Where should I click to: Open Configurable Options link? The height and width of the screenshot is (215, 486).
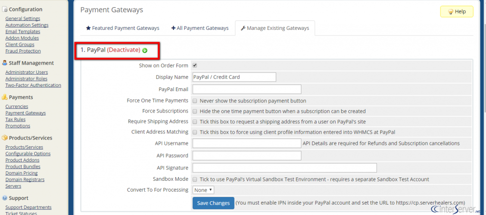28,154
